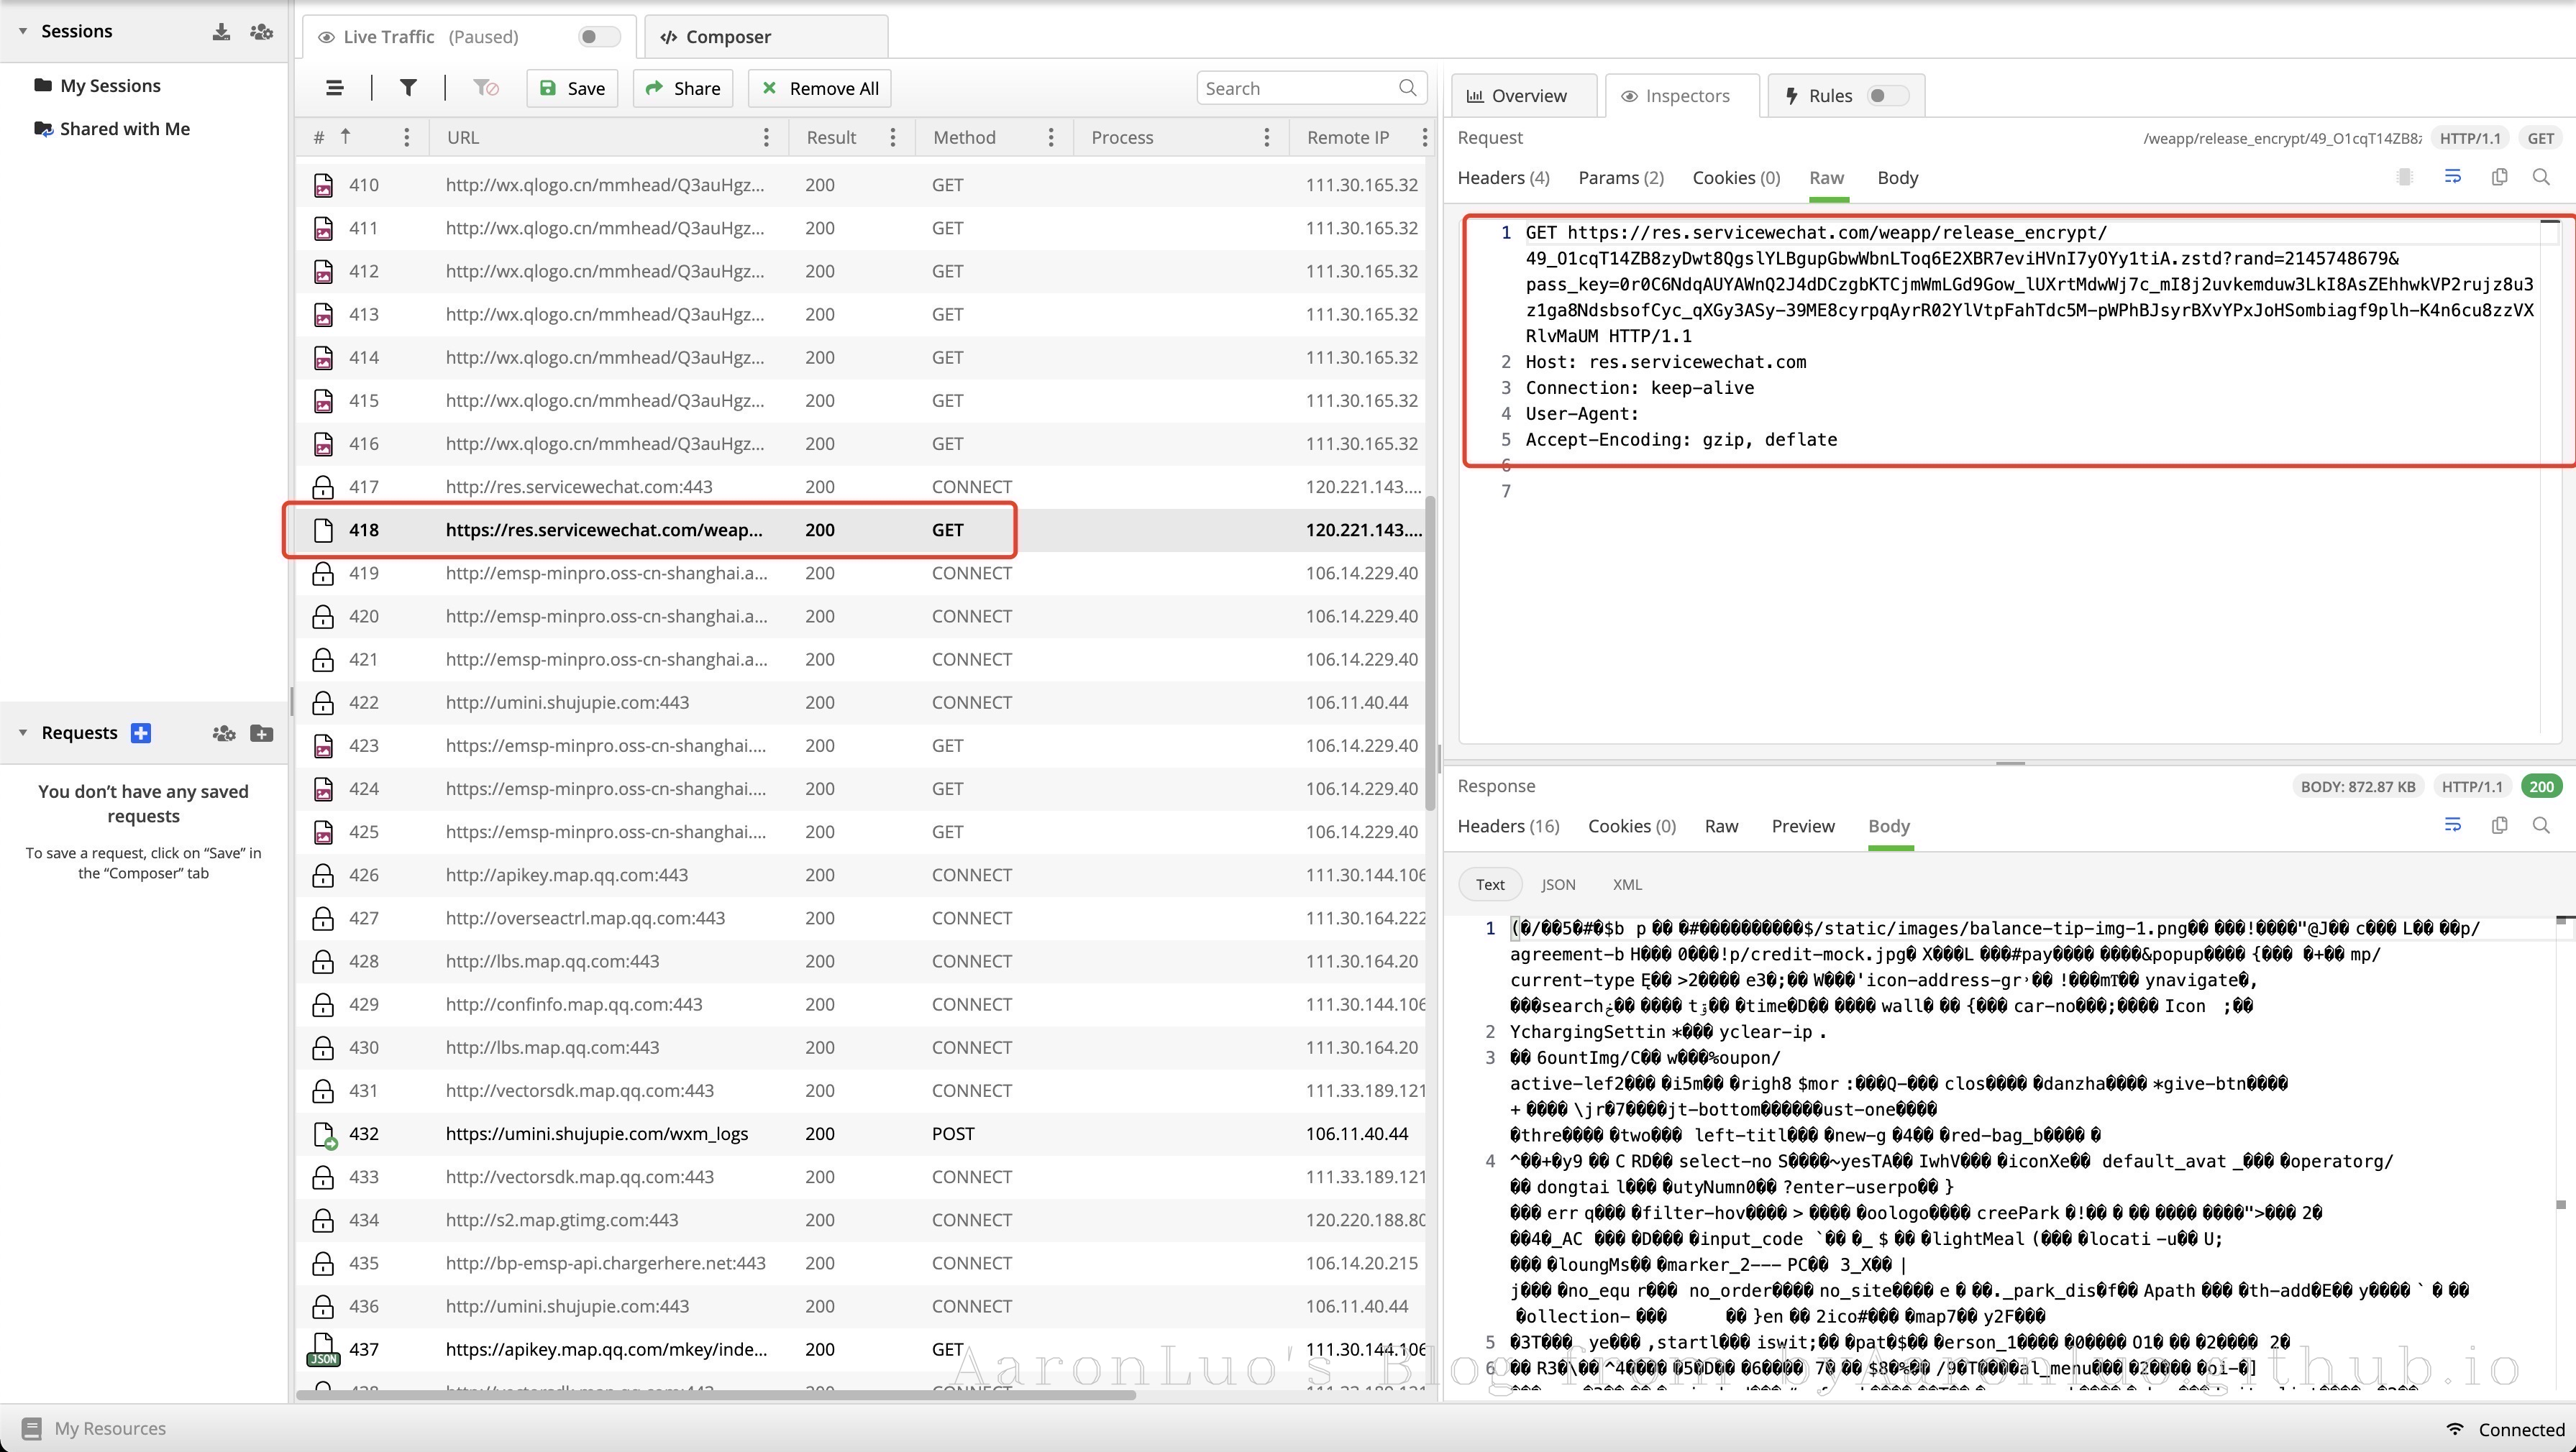This screenshot has width=2576, height=1452.
Task: Copy request raw content icon
Action: tap(2499, 177)
